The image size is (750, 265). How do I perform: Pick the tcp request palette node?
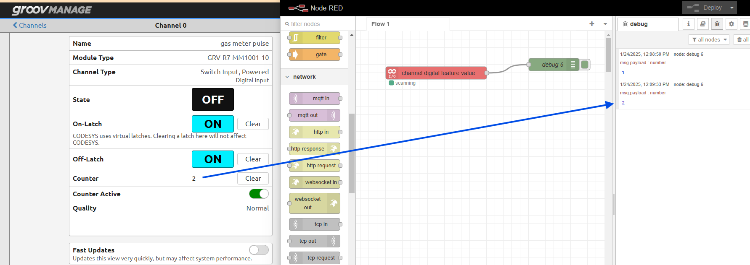315,258
